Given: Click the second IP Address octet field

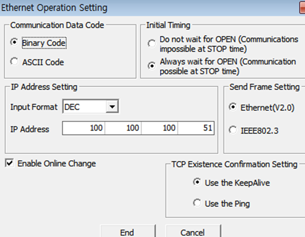Looking at the screenshot, I should point(123,128).
